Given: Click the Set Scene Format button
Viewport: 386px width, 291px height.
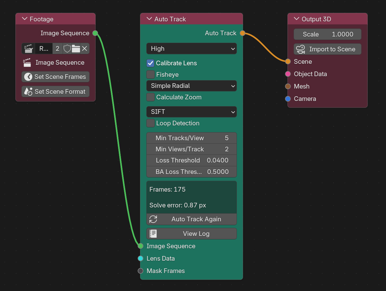Looking at the screenshot, I should pyautogui.click(x=55, y=92).
